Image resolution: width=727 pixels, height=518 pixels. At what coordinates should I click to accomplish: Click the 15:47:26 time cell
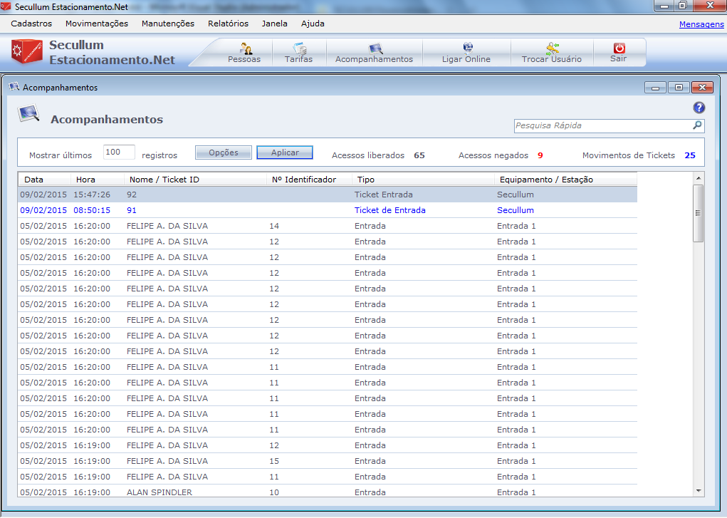click(92, 195)
